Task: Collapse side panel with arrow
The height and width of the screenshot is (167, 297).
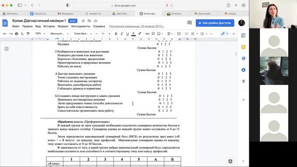Action: click(243, 161)
